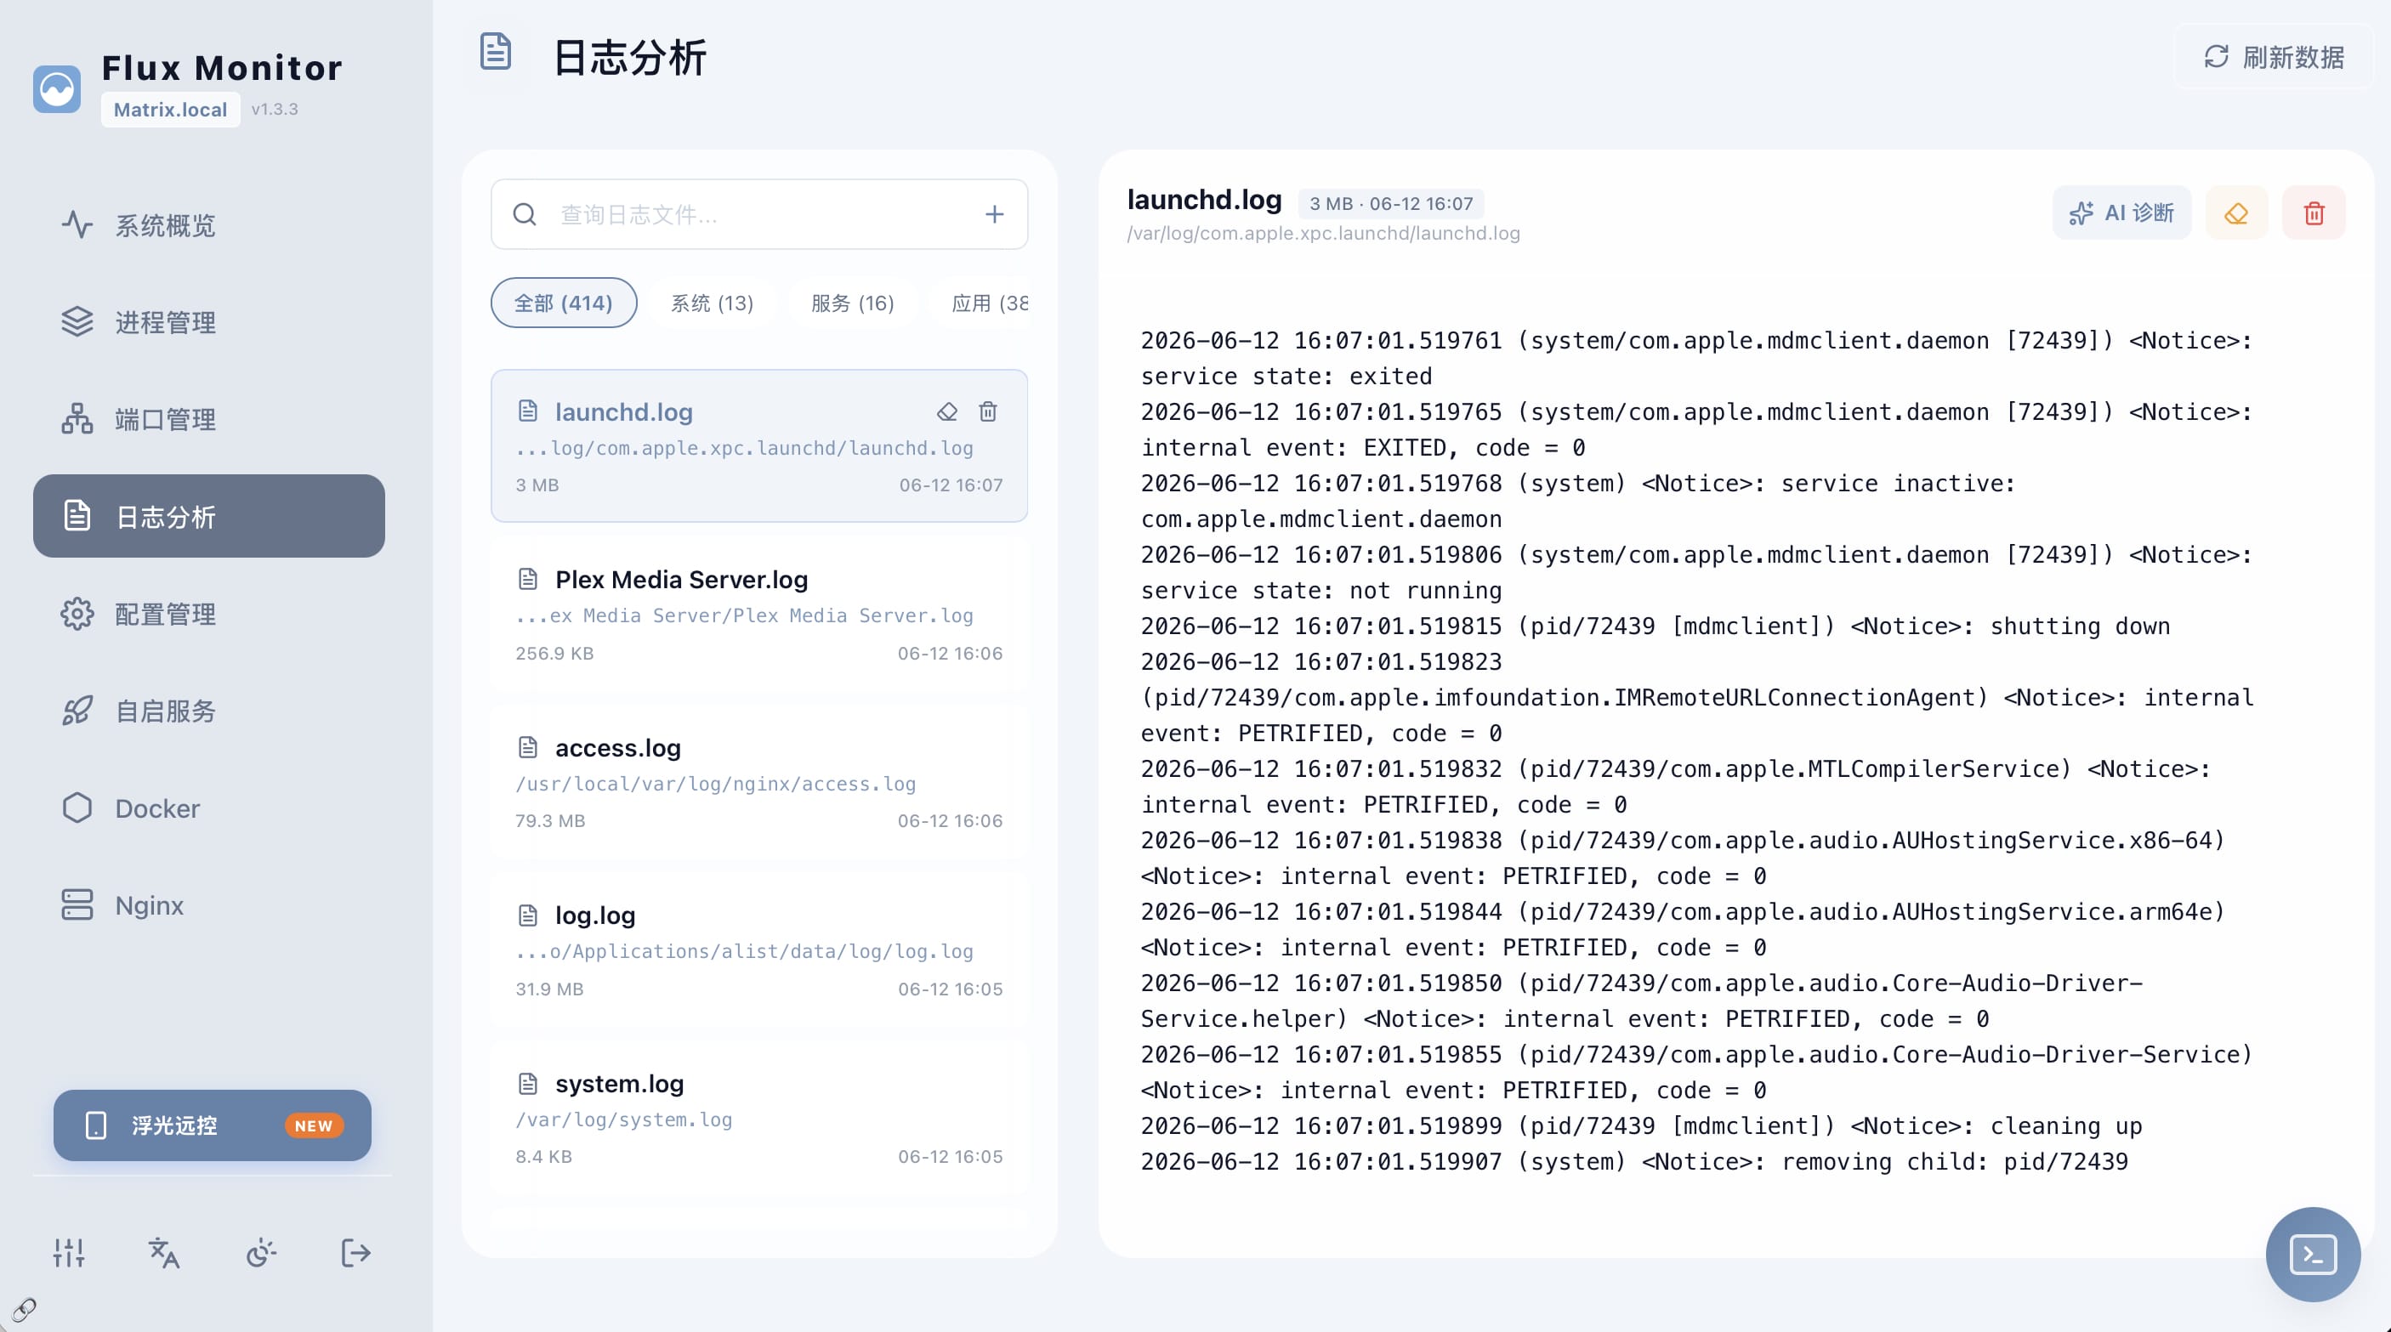The height and width of the screenshot is (1332, 2391).
Task: Open 配置管理 configuration management
Action: pyautogui.click(x=209, y=614)
